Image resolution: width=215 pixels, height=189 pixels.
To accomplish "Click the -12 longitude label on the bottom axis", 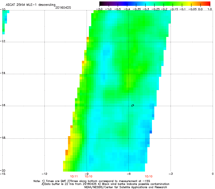I will coord(44,174).
